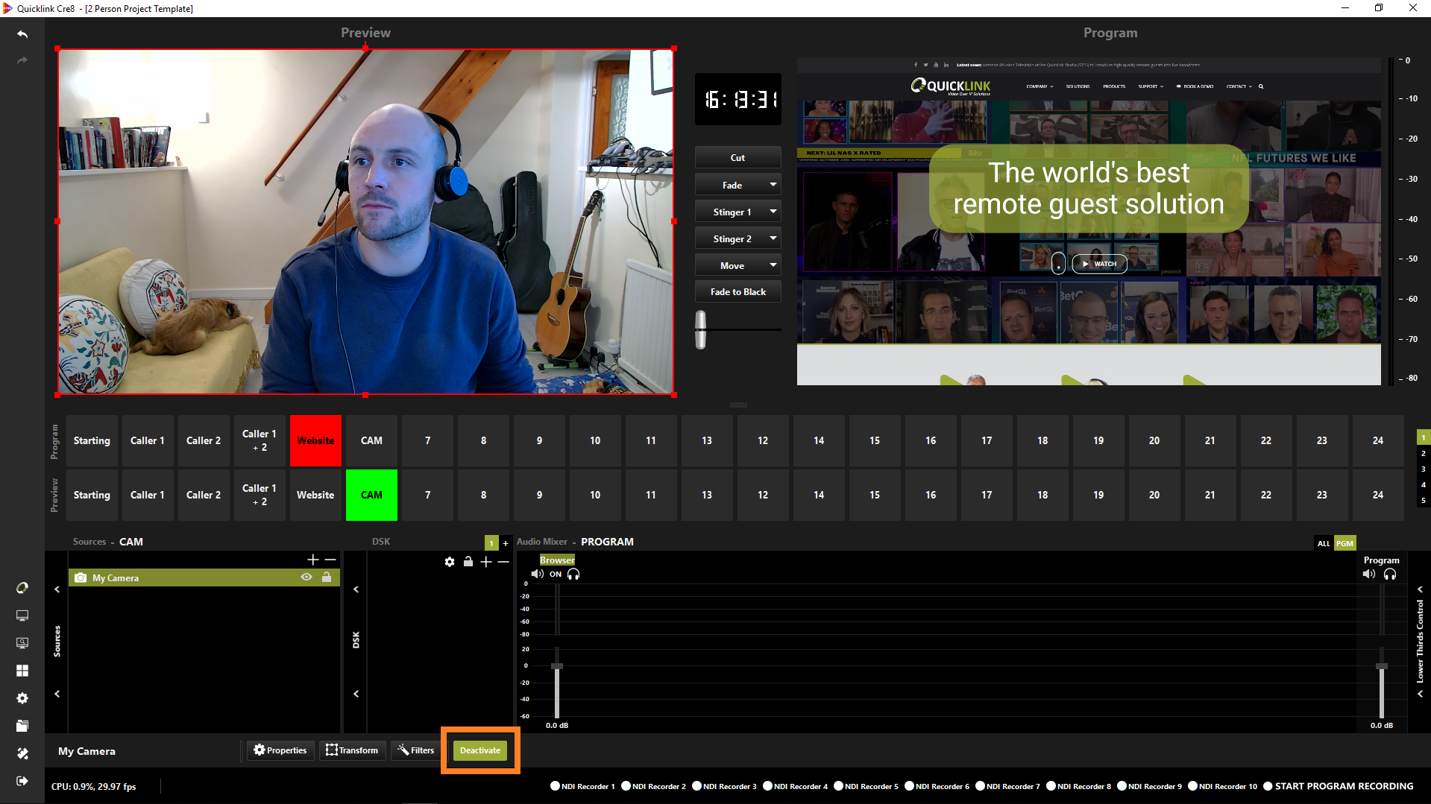Expand the Fade transition dropdown
Viewport: 1431px width, 804px height.
773,185
